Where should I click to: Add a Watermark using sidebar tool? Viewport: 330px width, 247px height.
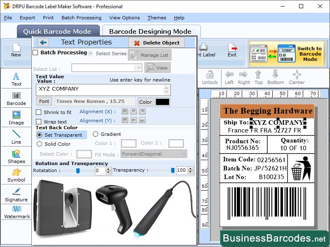tap(16, 212)
